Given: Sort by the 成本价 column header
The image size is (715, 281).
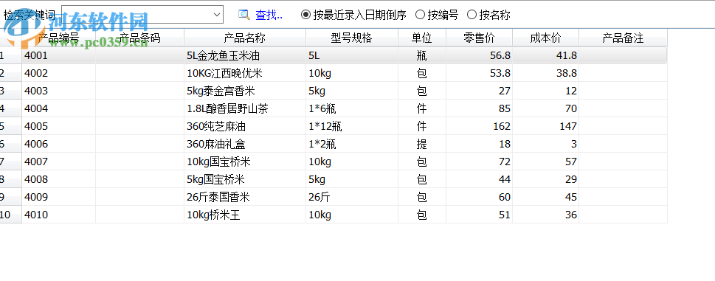Looking at the screenshot, I should [546, 38].
